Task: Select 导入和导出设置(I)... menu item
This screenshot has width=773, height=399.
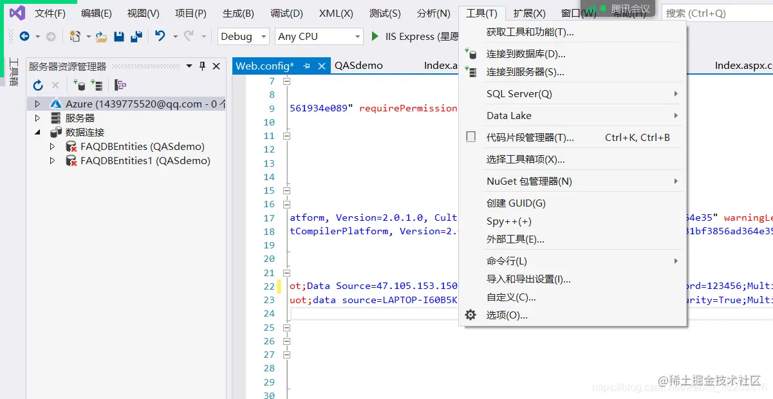Action: tap(573, 279)
